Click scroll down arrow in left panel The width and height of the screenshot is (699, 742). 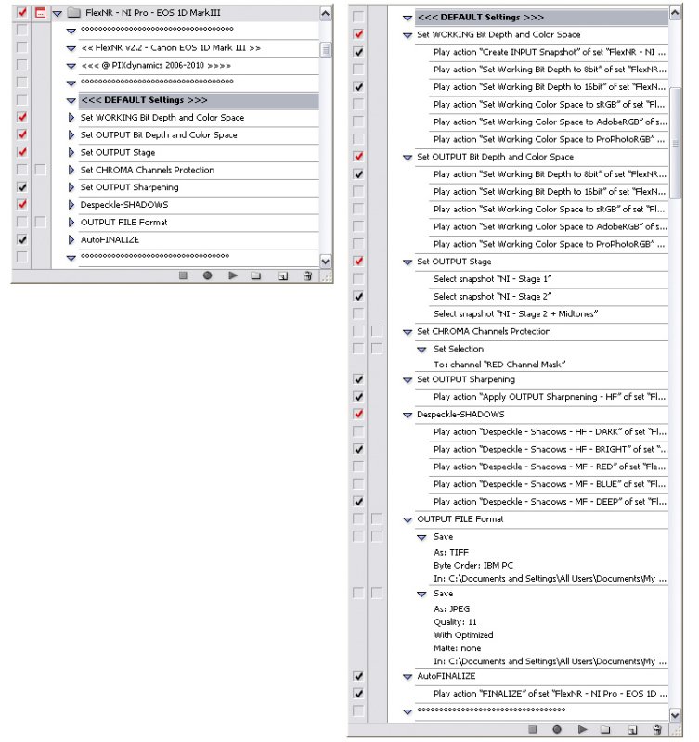[x=326, y=262]
